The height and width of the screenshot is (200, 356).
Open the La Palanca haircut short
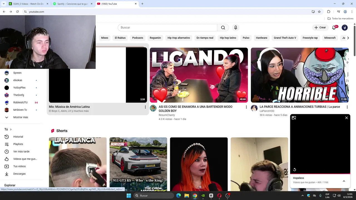(x=78, y=164)
